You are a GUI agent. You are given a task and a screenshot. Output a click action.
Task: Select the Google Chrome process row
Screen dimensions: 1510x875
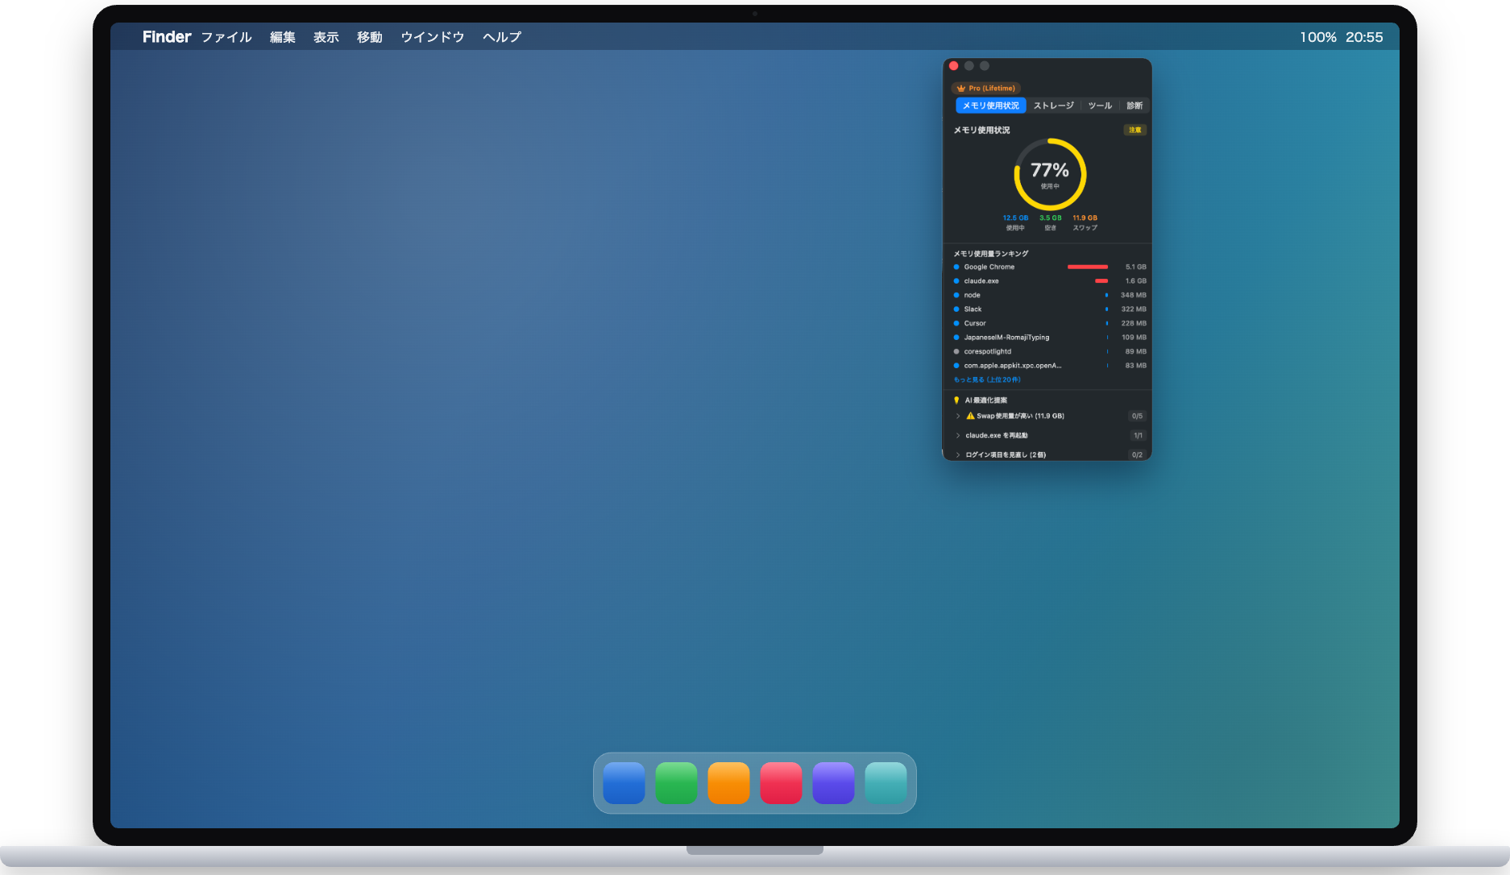click(1050, 267)
